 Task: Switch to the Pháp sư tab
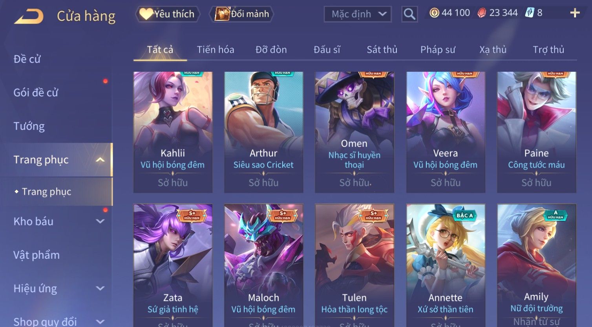pyautogui.click(x=438, y=50)
